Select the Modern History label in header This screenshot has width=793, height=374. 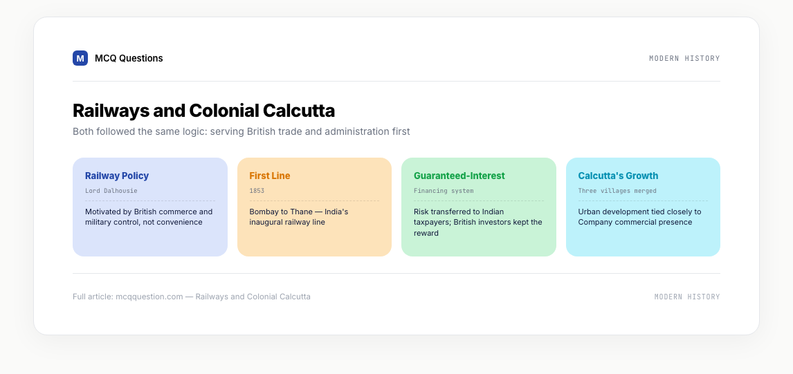pos(684,58)
